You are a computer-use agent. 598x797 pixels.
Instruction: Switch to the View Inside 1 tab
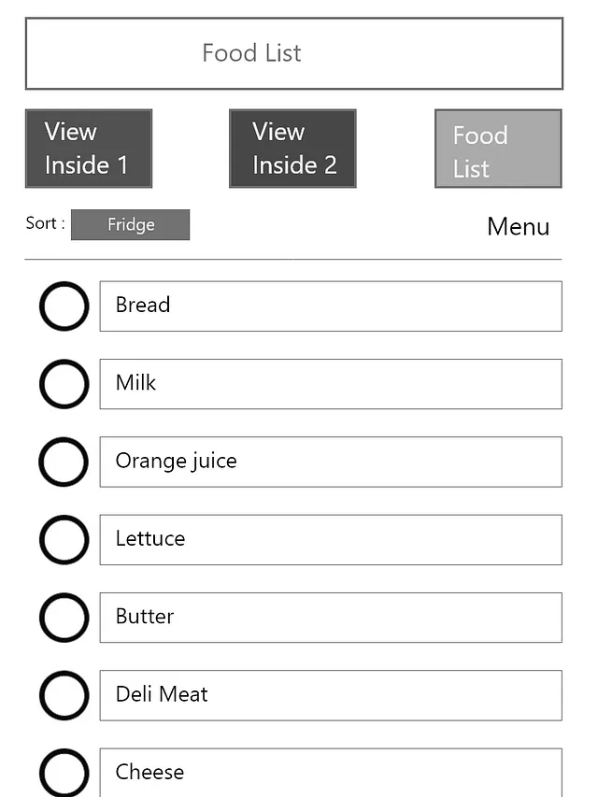tap(89, 149)
